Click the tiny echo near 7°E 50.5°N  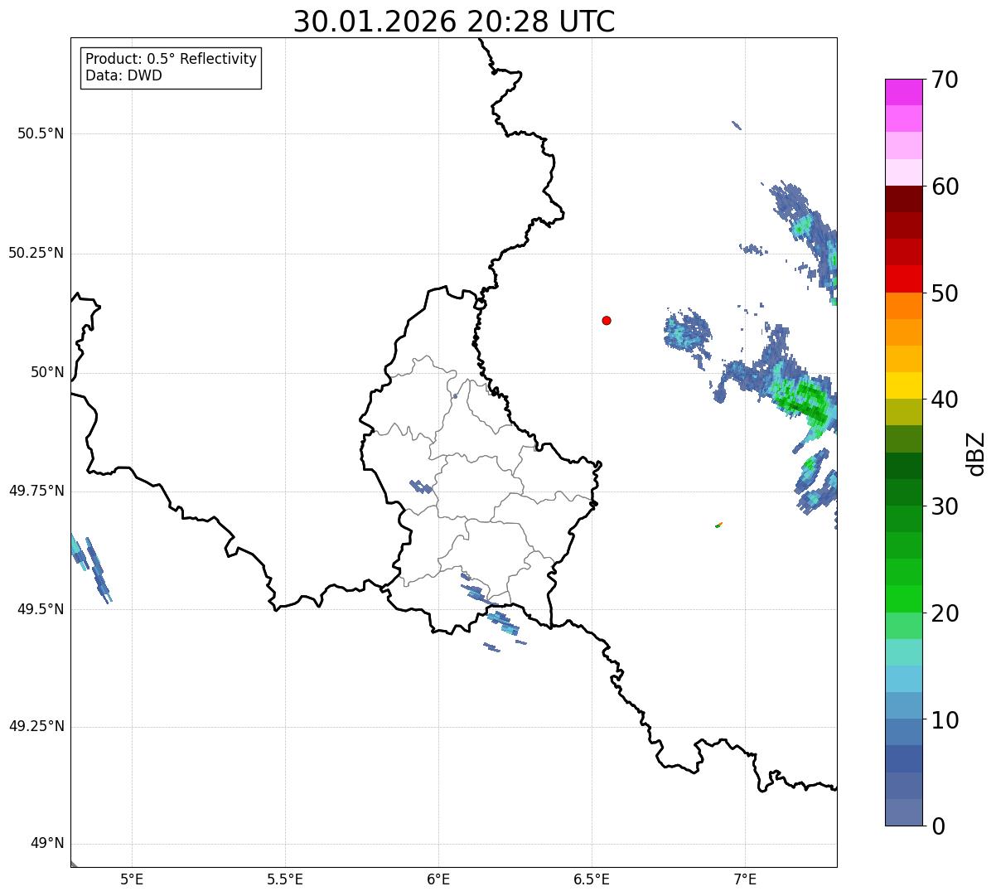click(737, 125)
